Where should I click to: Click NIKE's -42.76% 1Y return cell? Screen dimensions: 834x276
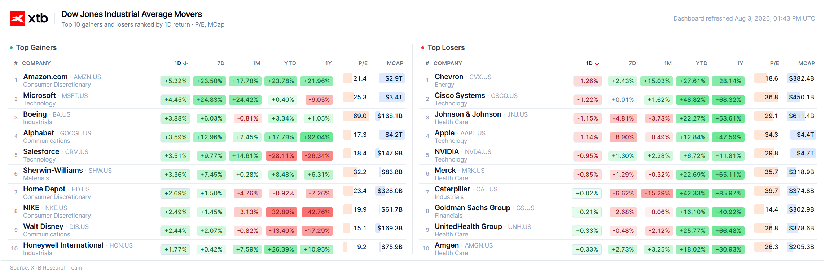[x=316, y=212]
